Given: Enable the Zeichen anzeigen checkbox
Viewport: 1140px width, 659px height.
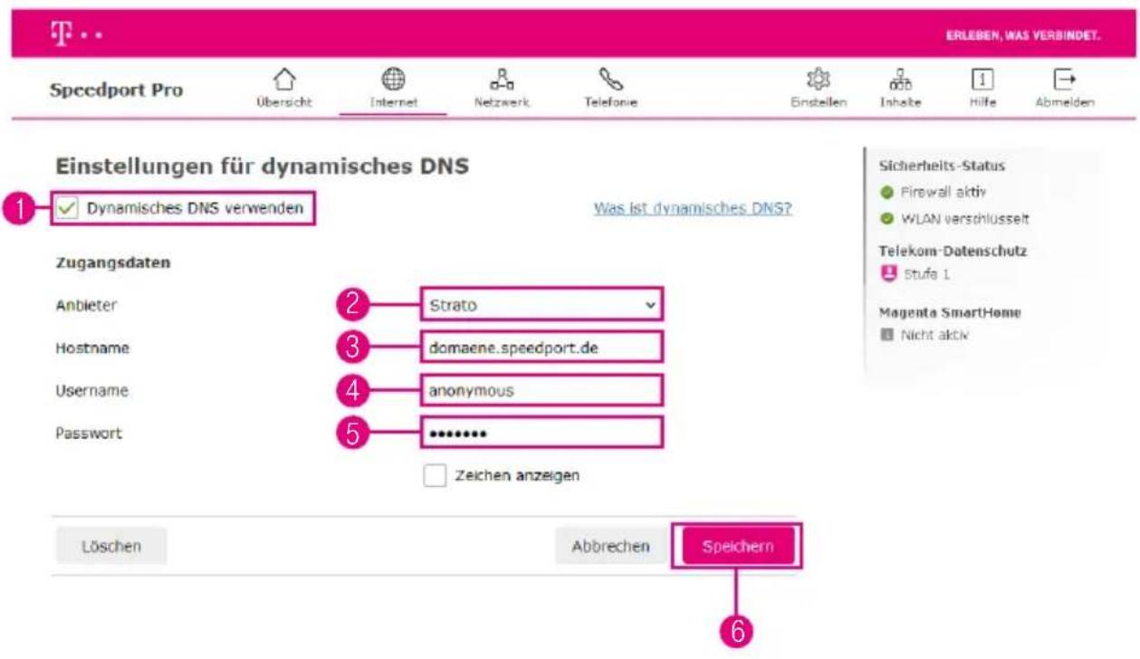Looking at the screenshot, I should coord(435,474).
